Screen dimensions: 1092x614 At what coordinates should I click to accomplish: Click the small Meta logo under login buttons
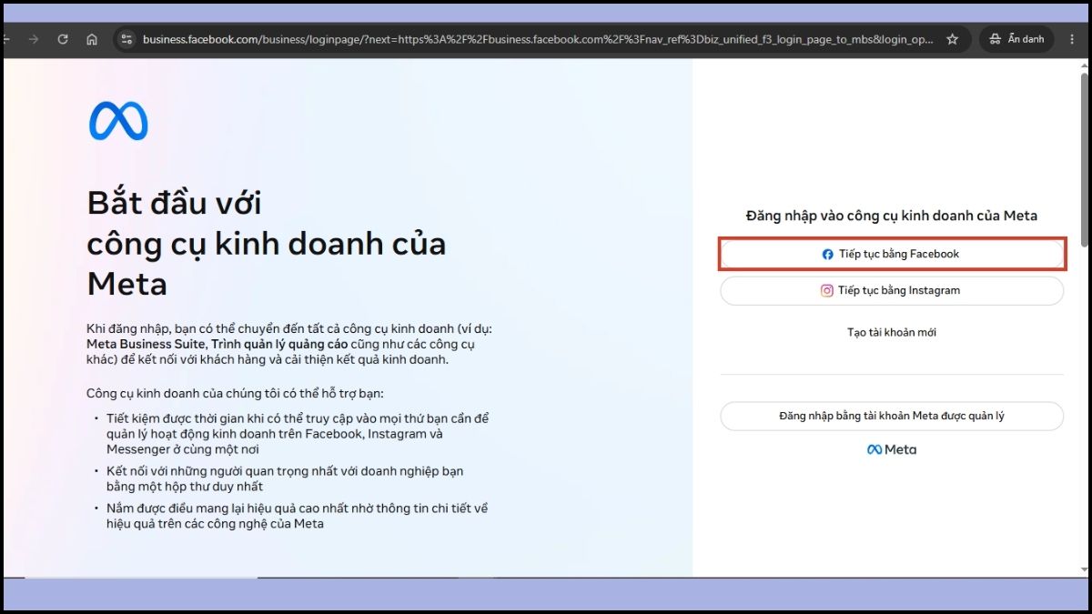pyautogui.click(x=892, y=449)
